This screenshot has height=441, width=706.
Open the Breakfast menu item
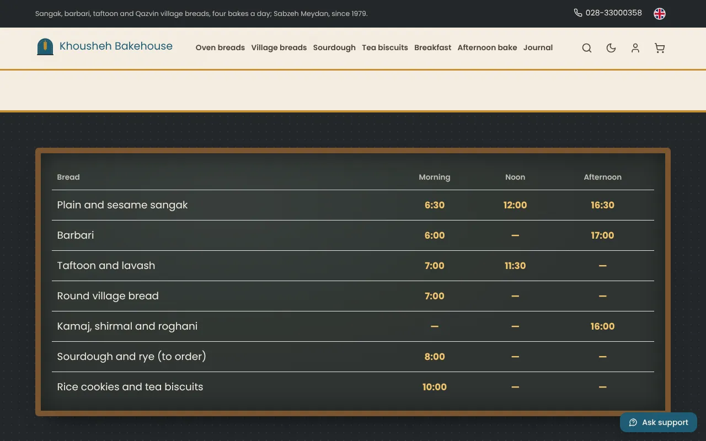coord(433,47)
